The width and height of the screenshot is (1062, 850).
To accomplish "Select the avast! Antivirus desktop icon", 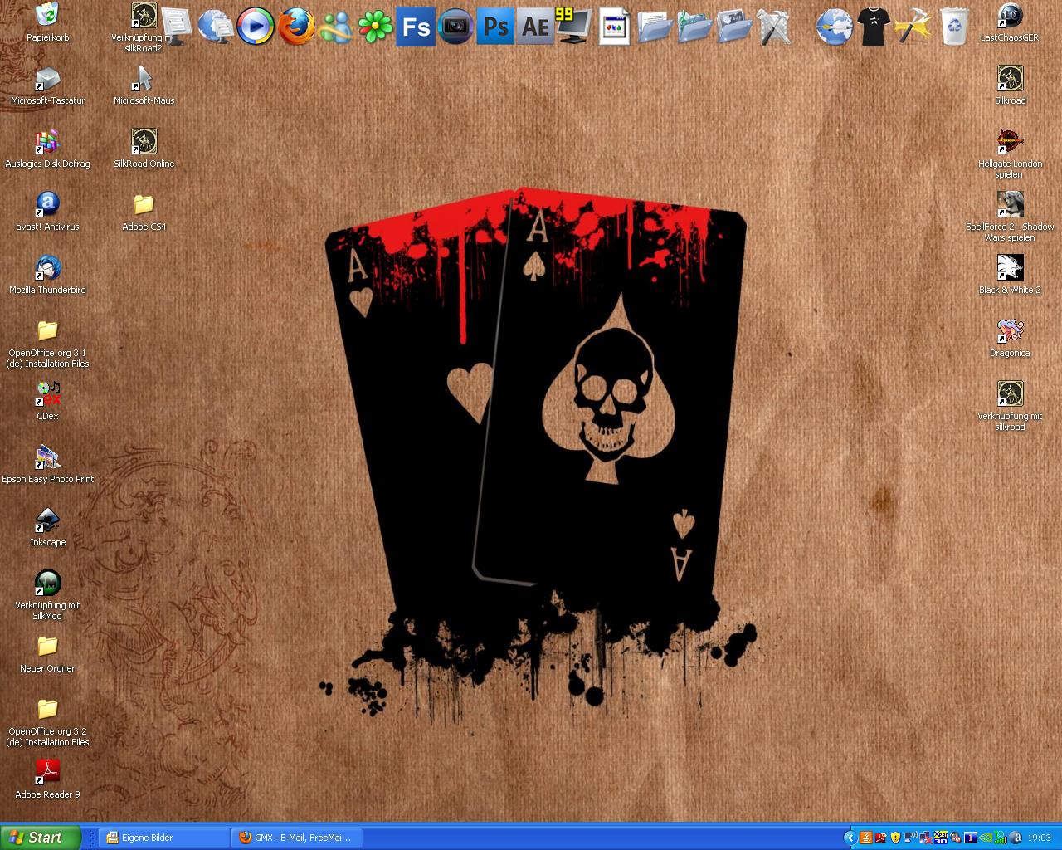I will click(47, 212).
